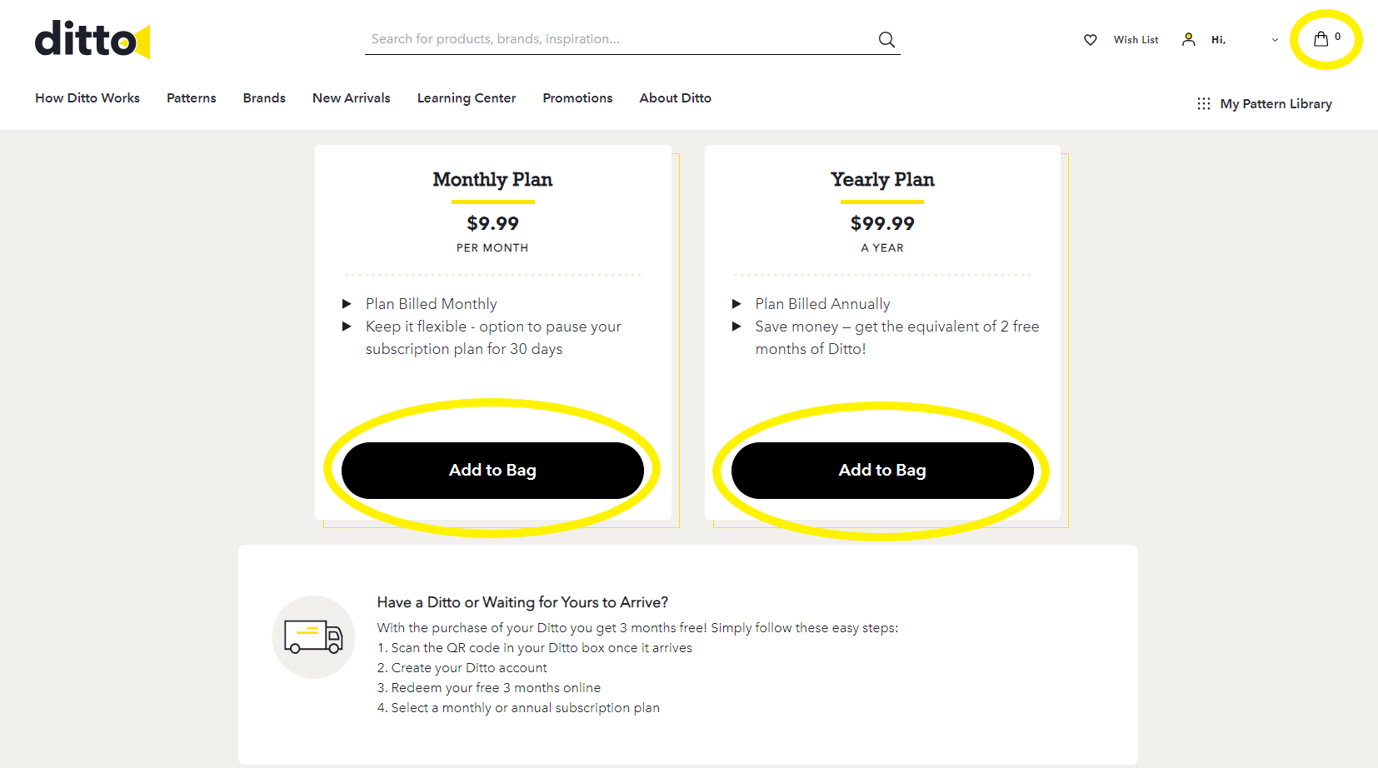Add the Yearly Plan to your bag
Viewport: 1378px width, 768px height.
[x=882, y=470]
